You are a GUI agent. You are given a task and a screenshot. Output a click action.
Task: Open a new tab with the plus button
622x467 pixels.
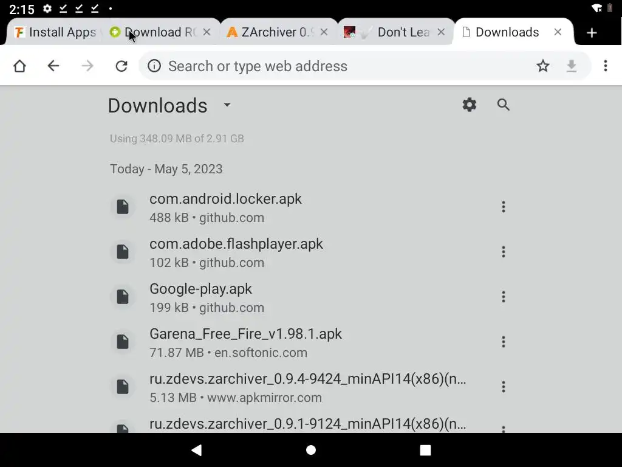(592, 33)
